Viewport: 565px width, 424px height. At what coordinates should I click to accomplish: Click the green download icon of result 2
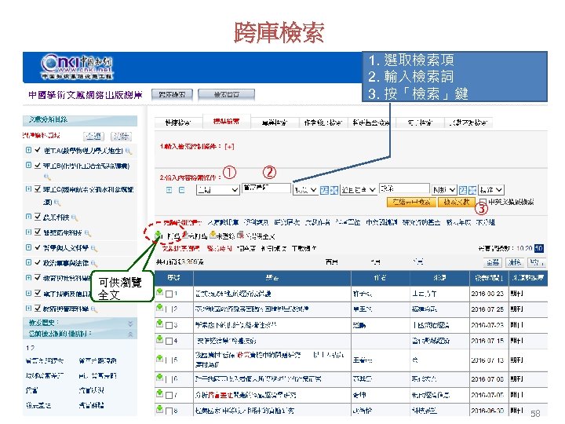coord(159,308)
